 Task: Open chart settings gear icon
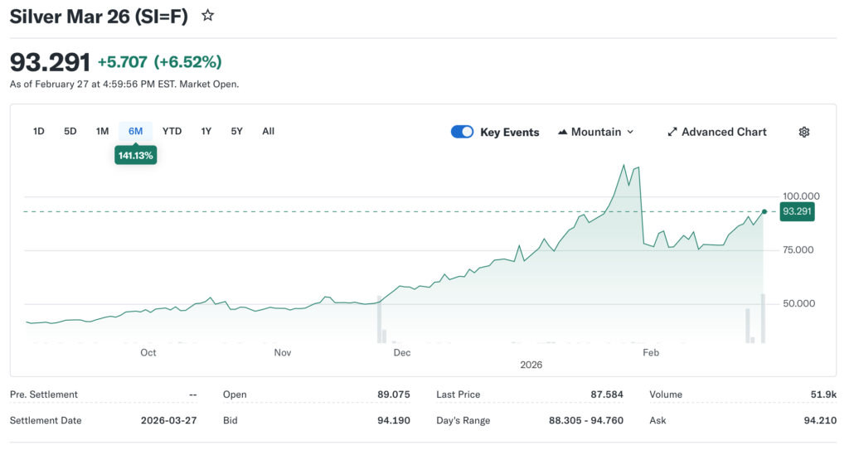pos(803,132)
